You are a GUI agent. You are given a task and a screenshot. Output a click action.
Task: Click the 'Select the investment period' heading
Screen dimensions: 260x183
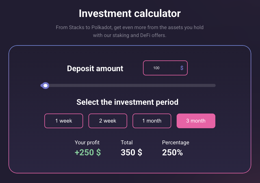pos(127,102)
